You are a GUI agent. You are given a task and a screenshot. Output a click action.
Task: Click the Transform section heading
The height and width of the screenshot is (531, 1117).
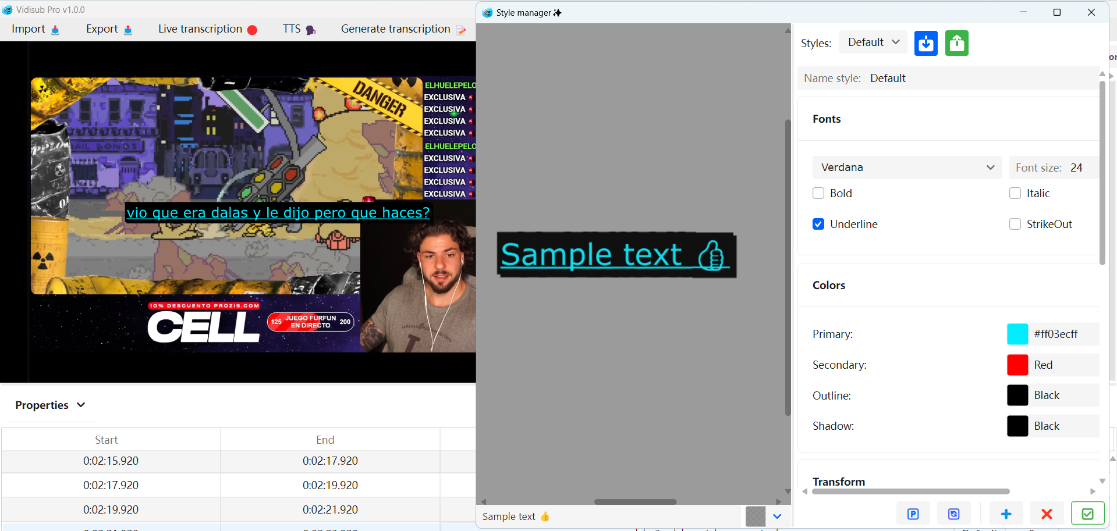tap(839, 482)
